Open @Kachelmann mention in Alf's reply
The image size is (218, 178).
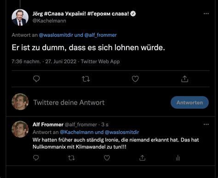76,132
